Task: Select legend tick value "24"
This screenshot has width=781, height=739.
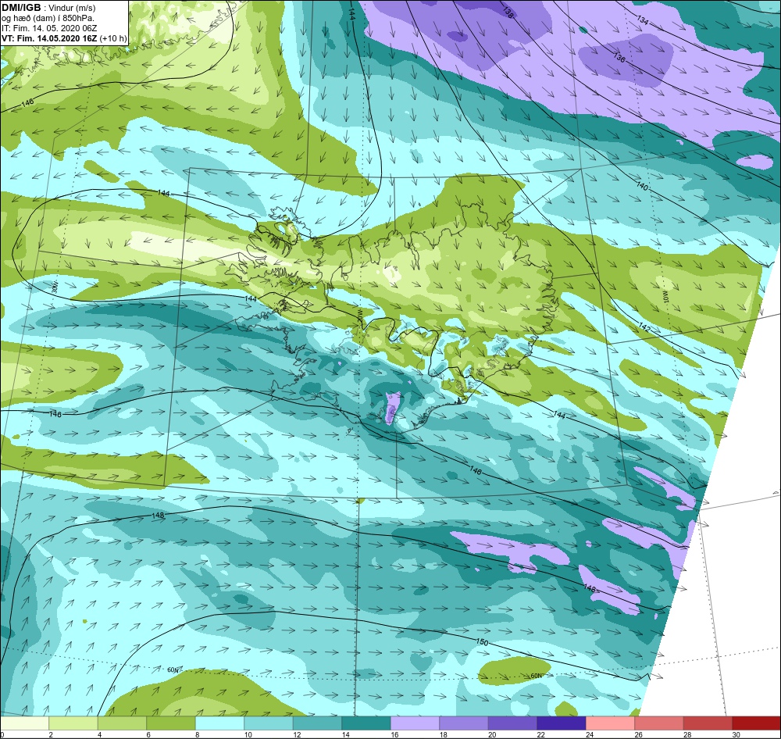Action: (589, 734)
